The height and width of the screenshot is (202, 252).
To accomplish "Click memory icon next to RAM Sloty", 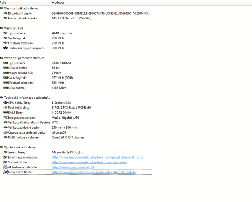I will coord(6,113).
